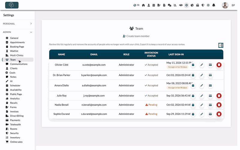This screenshot has width=240, height=150.
Task: Expand the PERSONAL settings section
Action: click(x=17, y=24)
